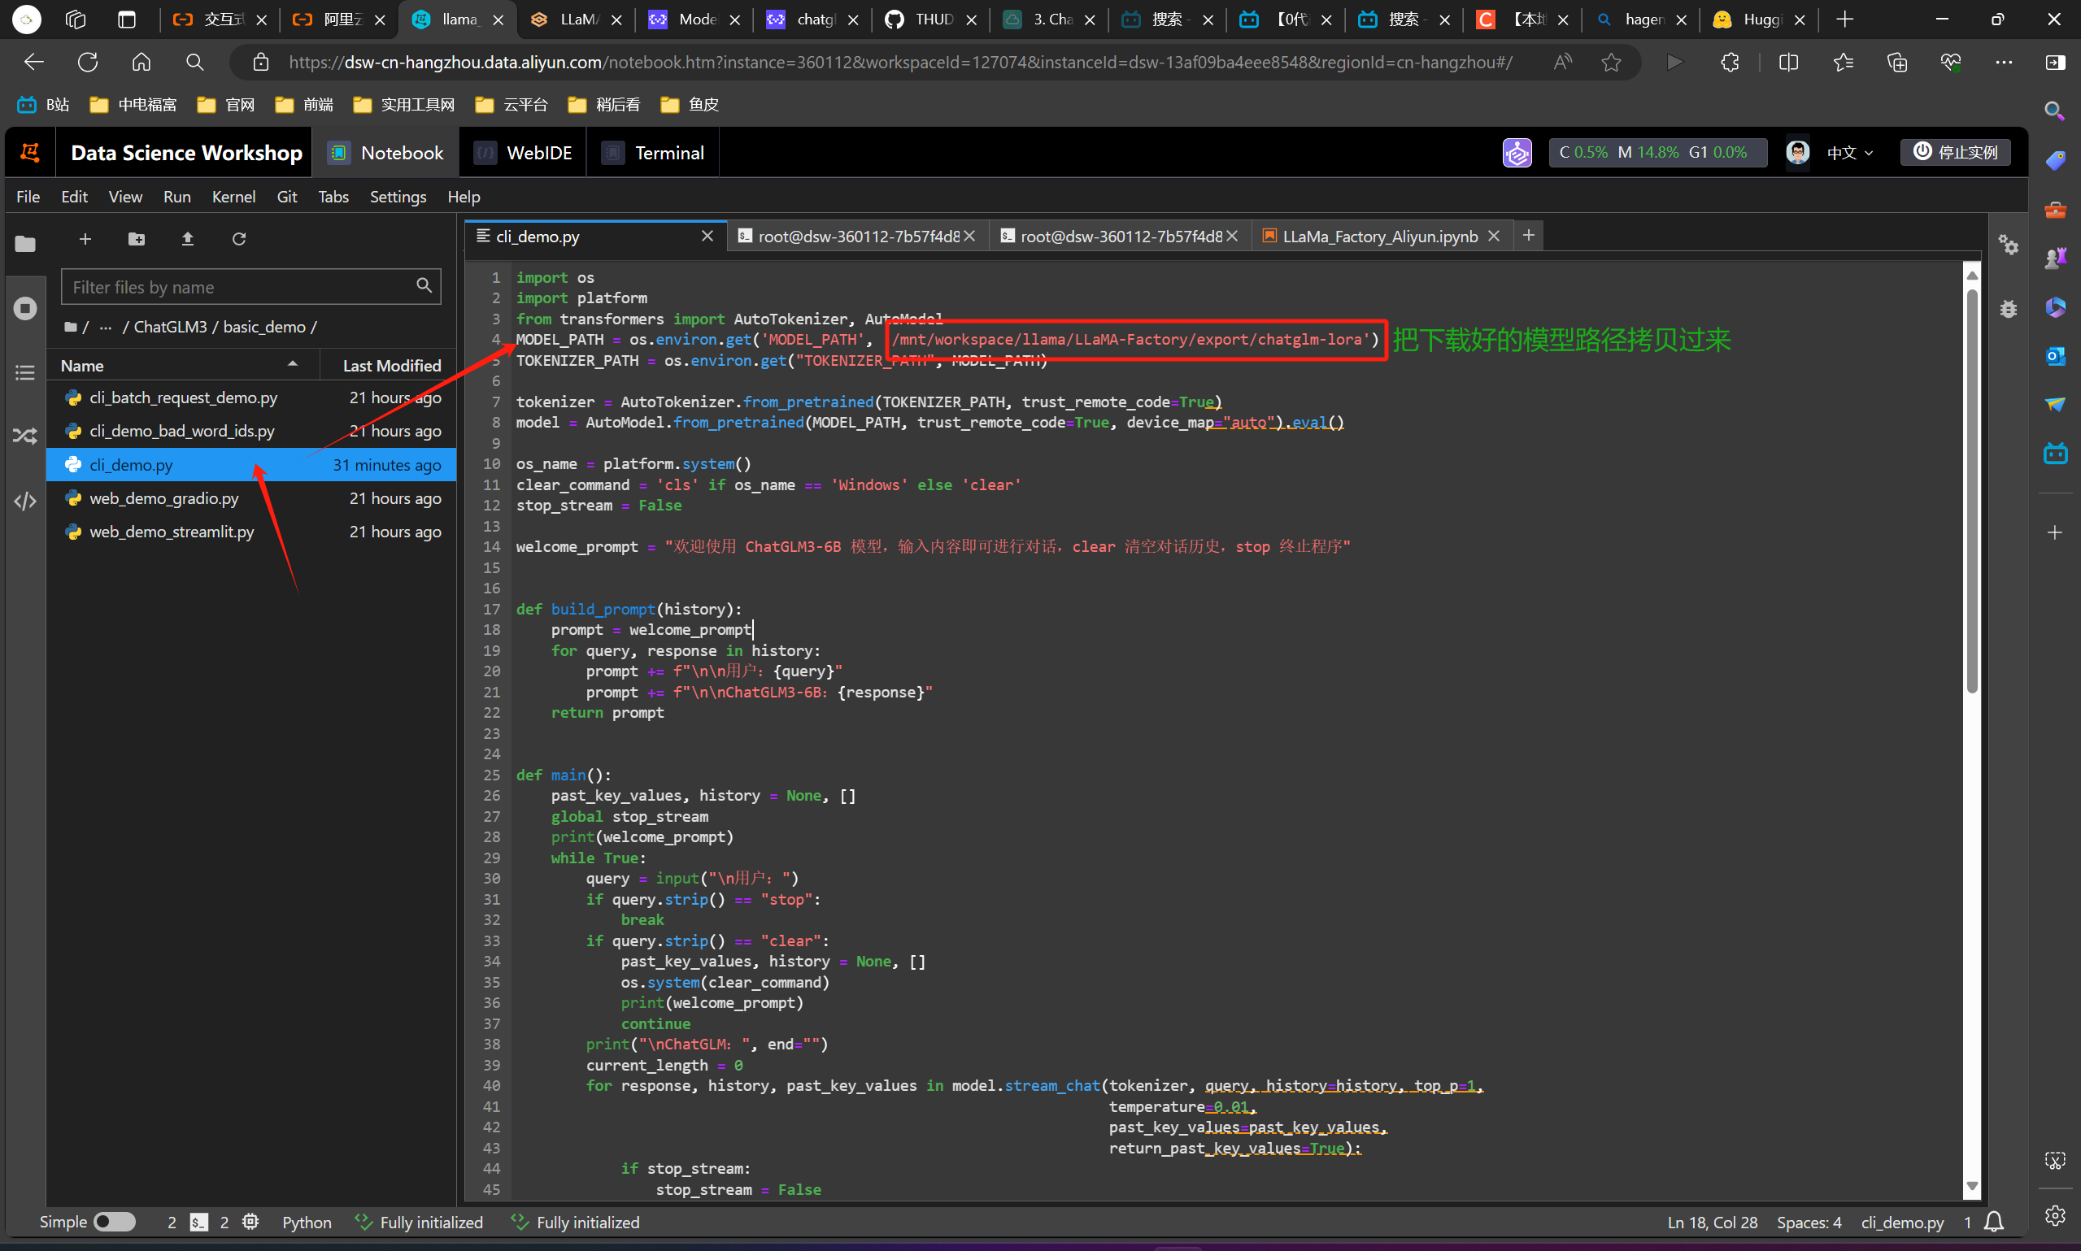Expand the breadcrumb ellipsis in file path

pyautogui.click(x=106, y=327)
